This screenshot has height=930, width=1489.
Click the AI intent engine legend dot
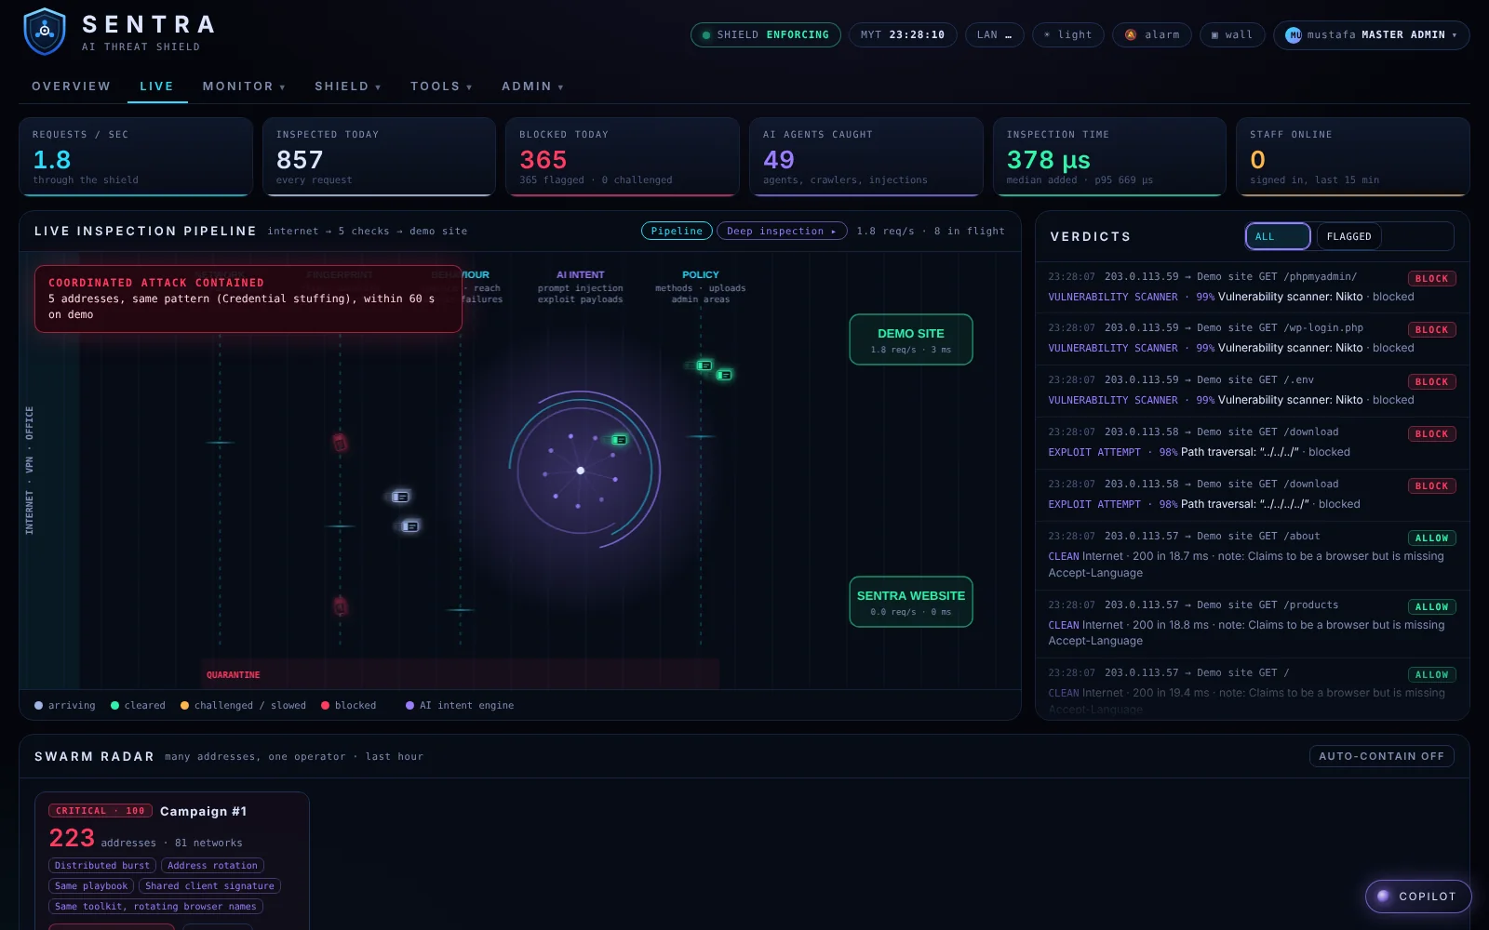click(x=409, y=706)
